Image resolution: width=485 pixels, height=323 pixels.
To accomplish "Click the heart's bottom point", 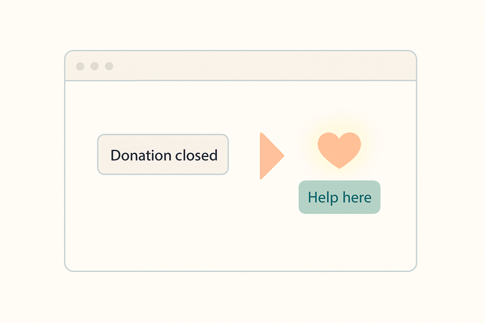I will [x=339, y=167].
